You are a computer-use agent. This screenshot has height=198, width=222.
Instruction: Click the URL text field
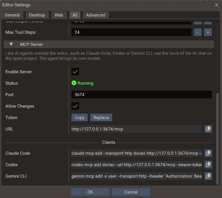[137, 129]
